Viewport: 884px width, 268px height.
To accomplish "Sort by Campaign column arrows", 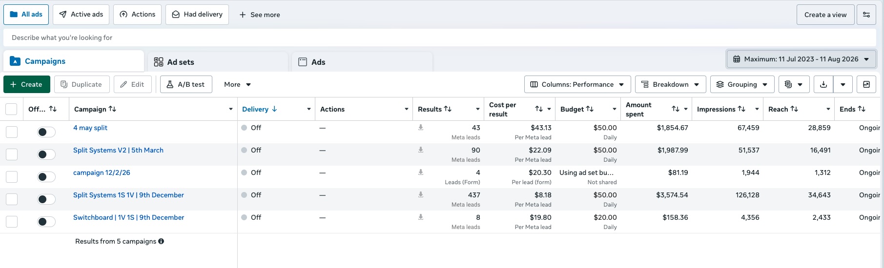I will coord(112,109).
